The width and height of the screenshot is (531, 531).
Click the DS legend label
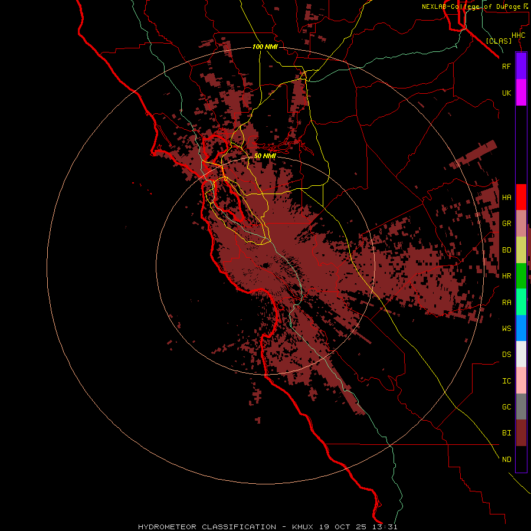tap(507, 355)
